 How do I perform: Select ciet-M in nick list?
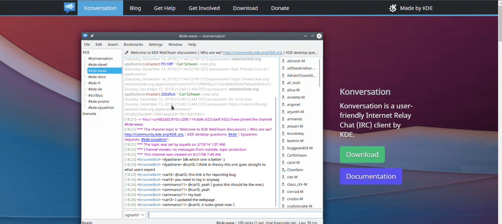(x=292, y=177)
